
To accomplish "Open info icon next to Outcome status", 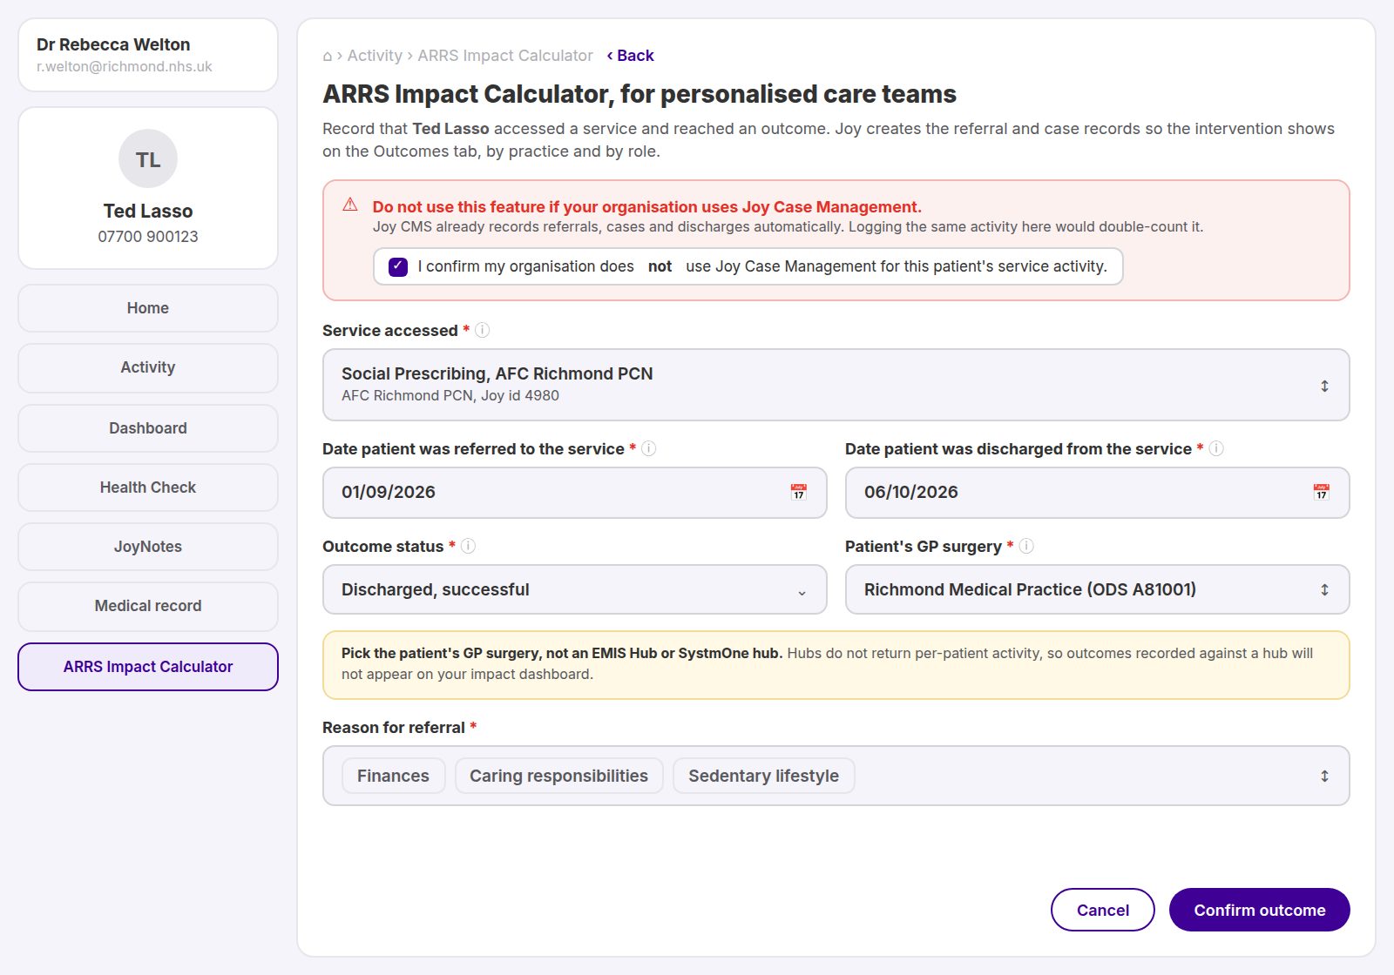I will point(468,546).
